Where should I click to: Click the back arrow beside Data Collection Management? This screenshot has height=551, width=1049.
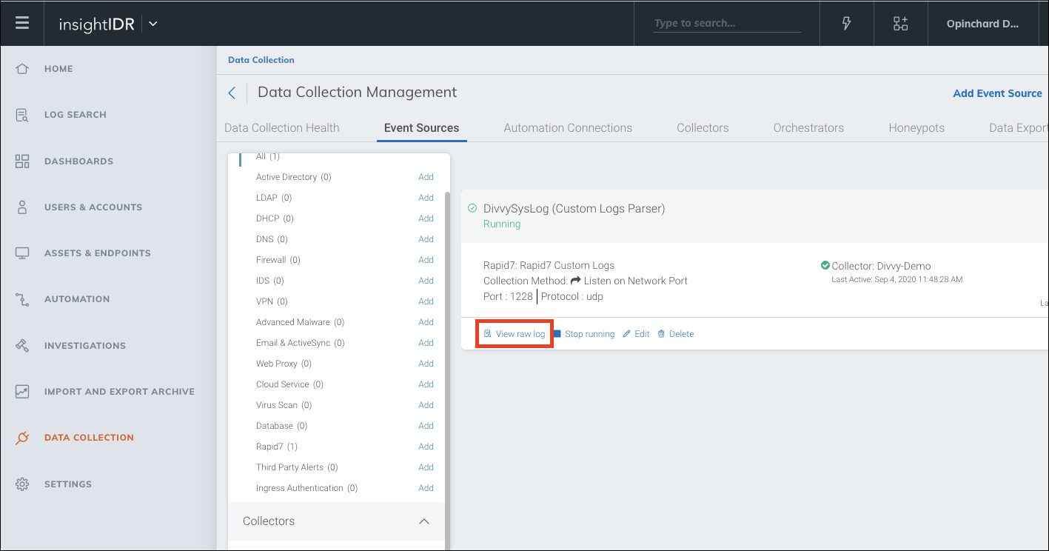click(x=232, y=93)
